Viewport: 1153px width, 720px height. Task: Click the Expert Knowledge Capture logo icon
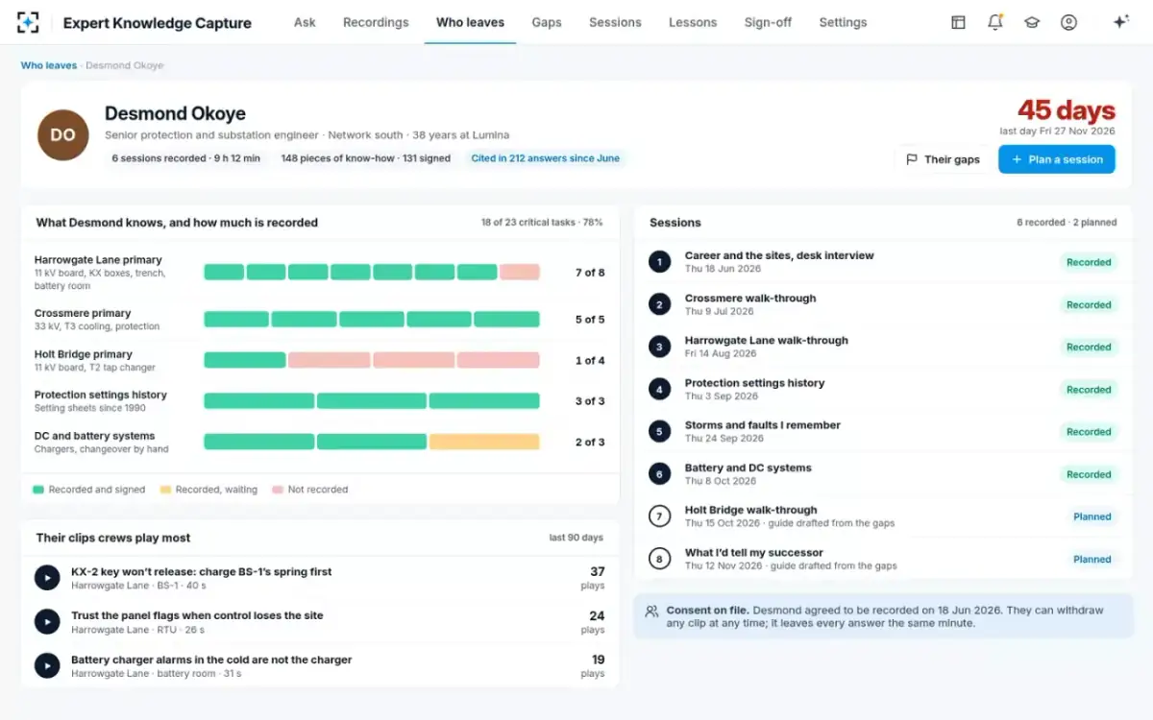[29, 22]
